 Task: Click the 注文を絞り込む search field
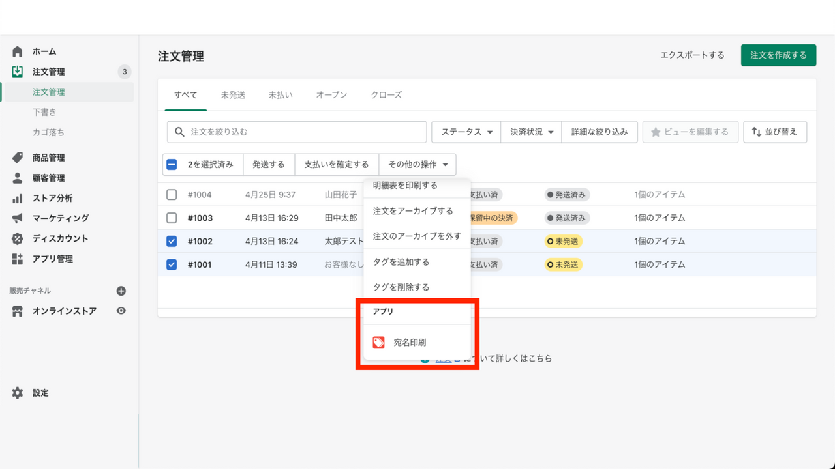pyautogui.click(x=296, y=132)
